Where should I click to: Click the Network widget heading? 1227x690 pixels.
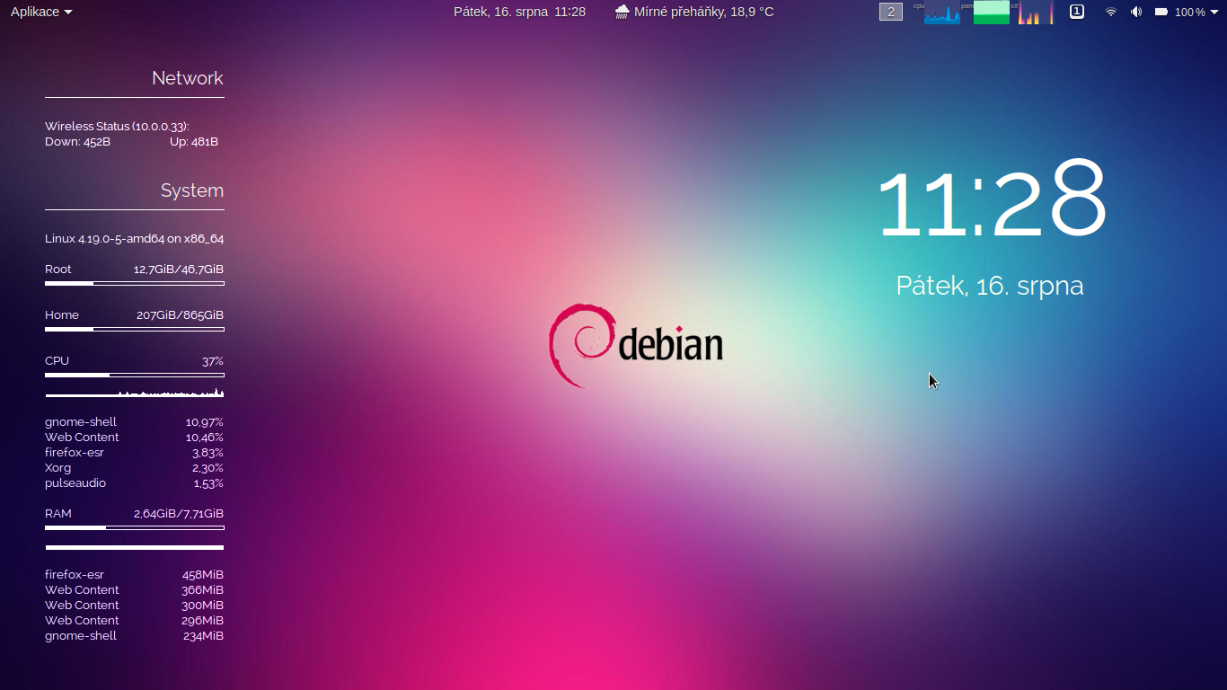187,78
